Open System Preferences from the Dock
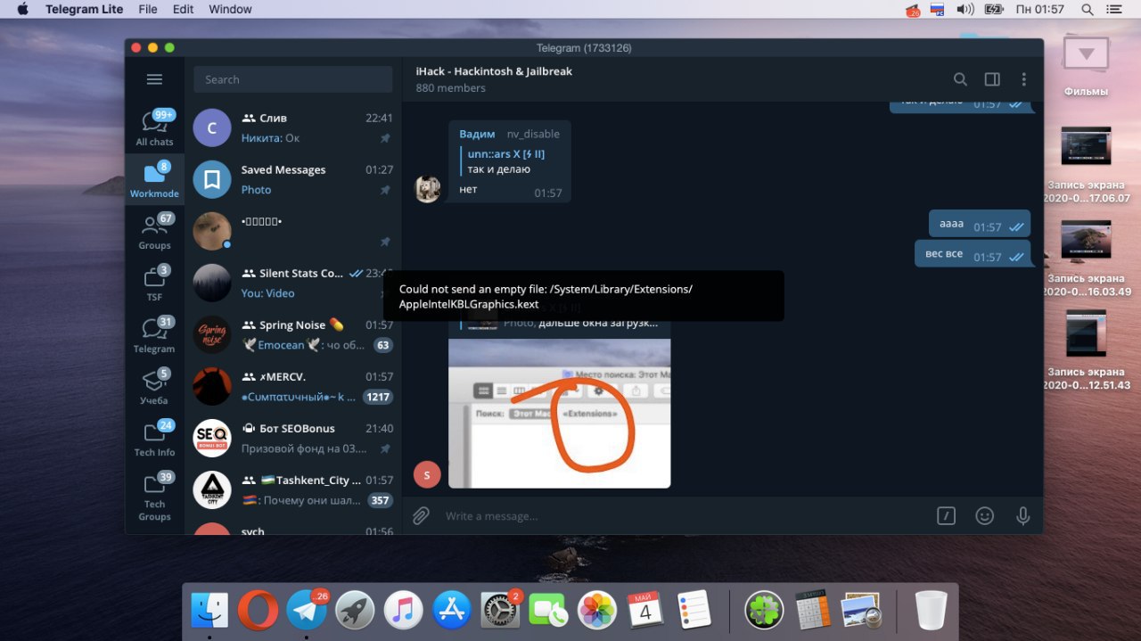This screenshot has height=641, width=1141. [x=500, y=611]
